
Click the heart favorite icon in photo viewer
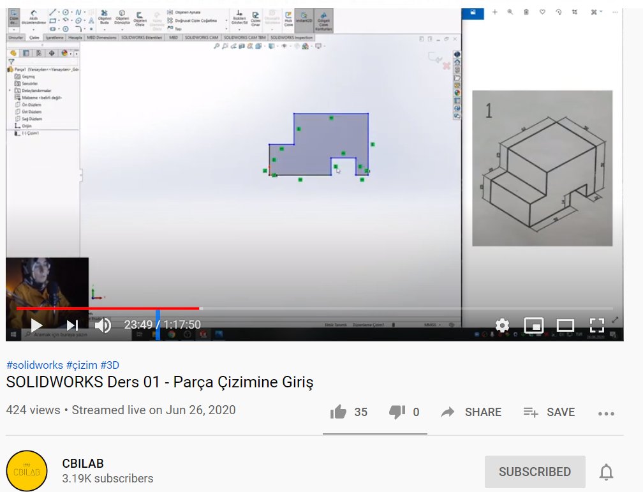pyautogui.click(x=542, y=12)
